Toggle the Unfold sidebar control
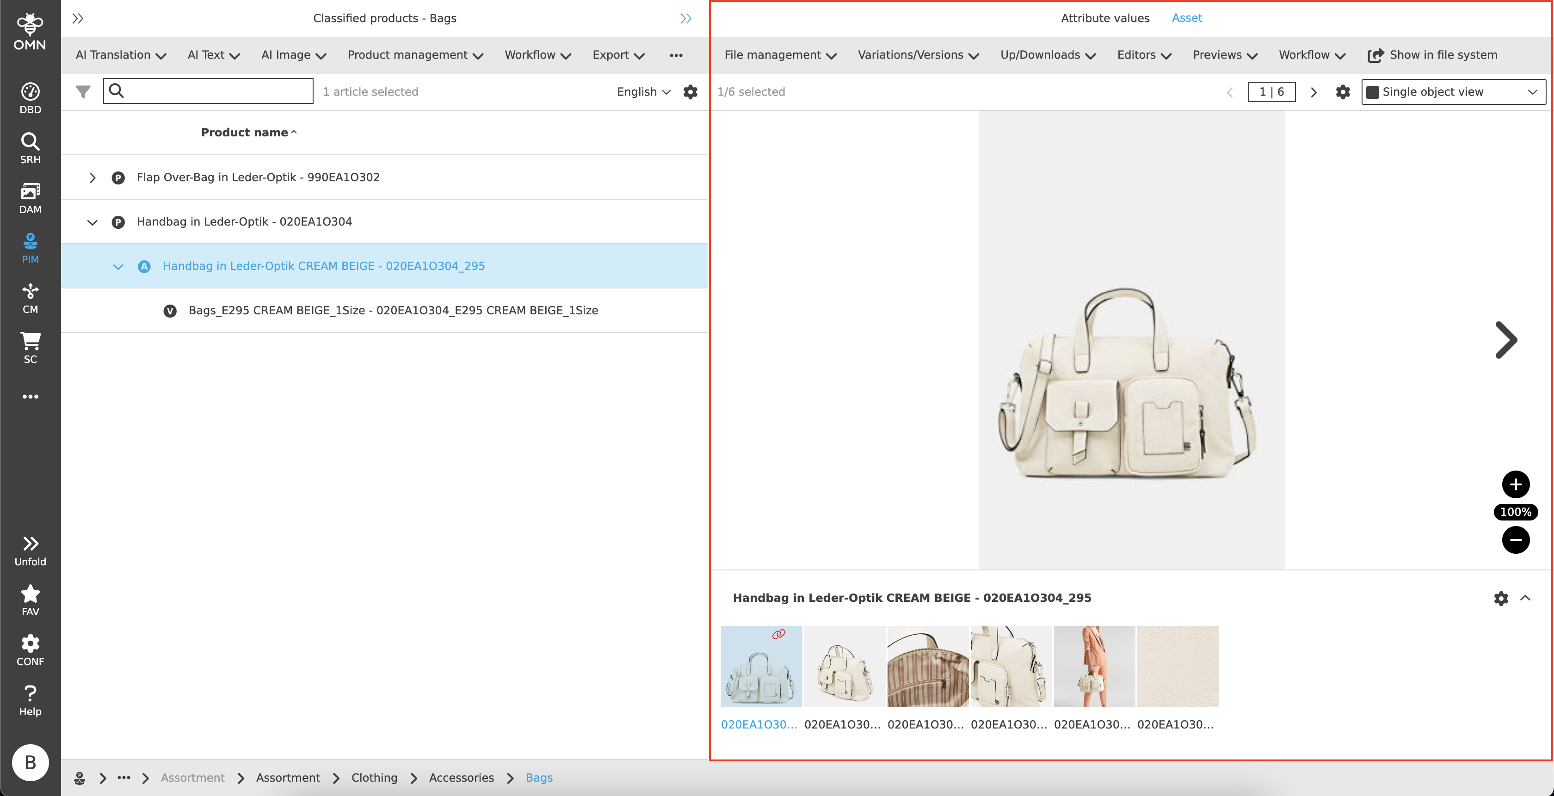The image size is (1554, 796). [x=30, y=551]
